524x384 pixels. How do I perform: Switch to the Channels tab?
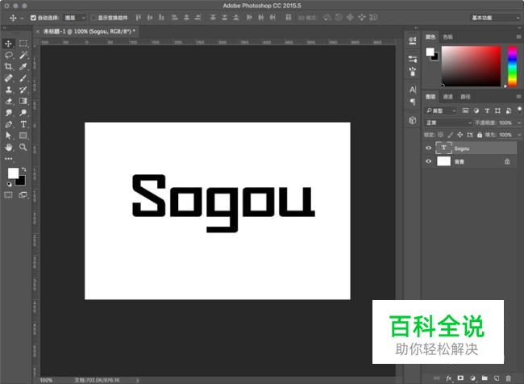(447, 97)
